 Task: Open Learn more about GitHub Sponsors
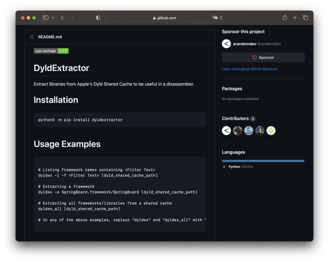(249, 69)
